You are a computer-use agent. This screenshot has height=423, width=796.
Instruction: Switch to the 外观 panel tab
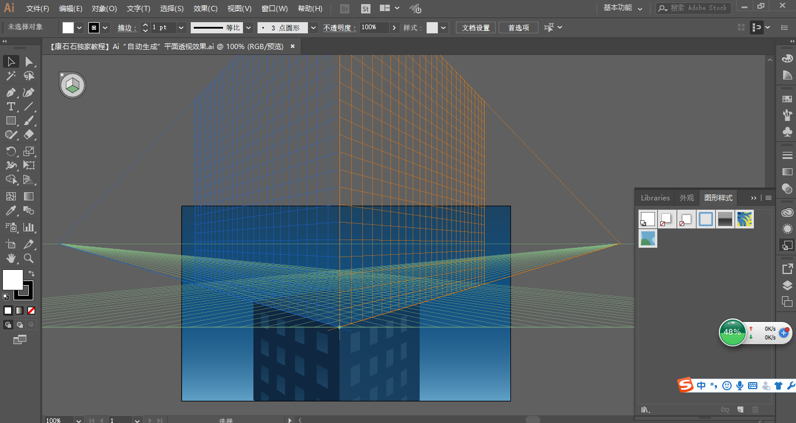tap(687, 197)
